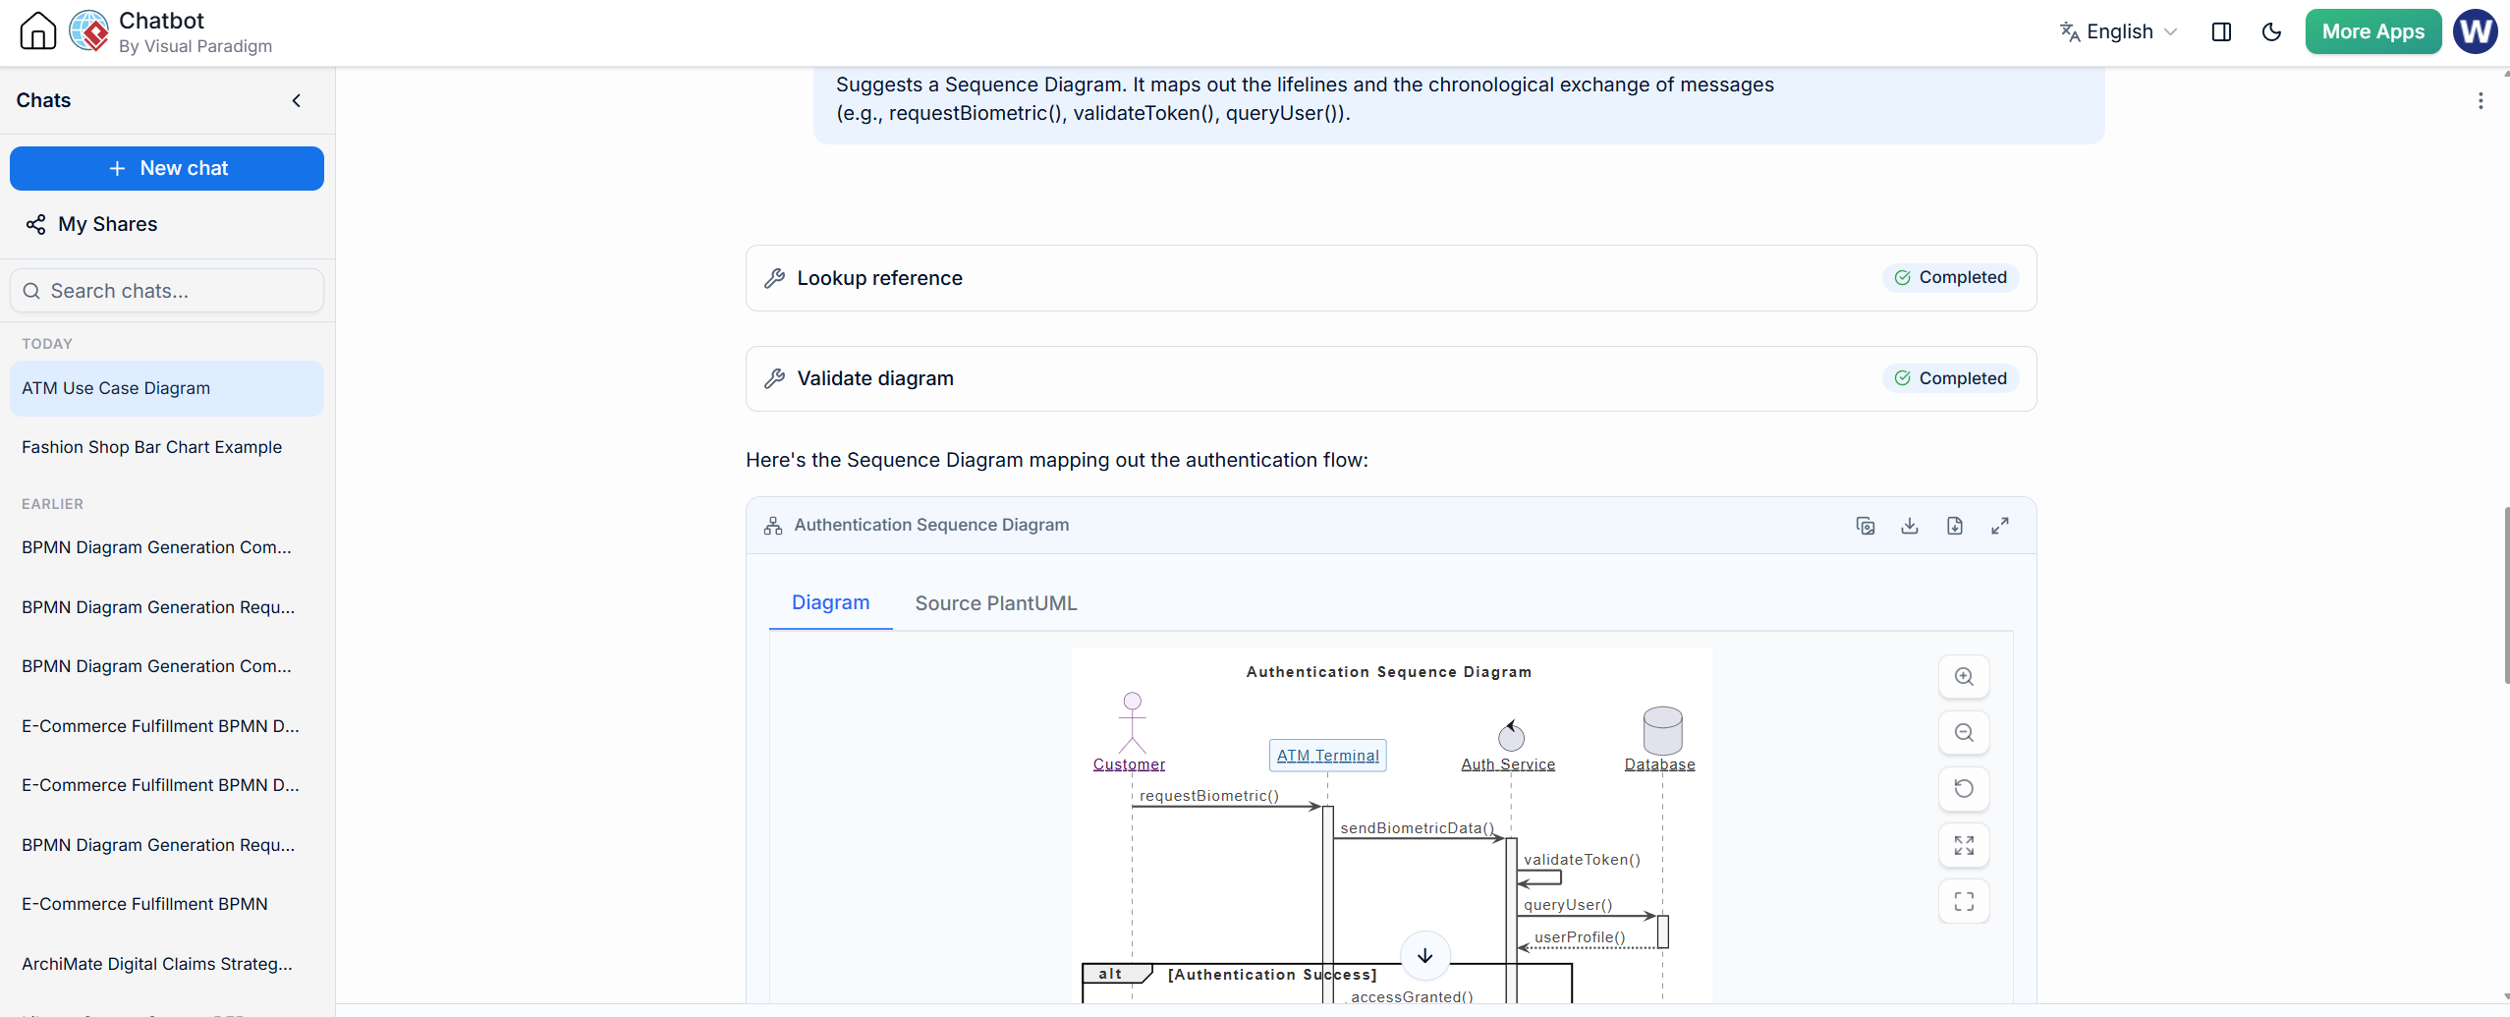The width and height of the screenshot is (2510, 1017).
Task: Click the Search chats input field
Action: click(167, 291)
